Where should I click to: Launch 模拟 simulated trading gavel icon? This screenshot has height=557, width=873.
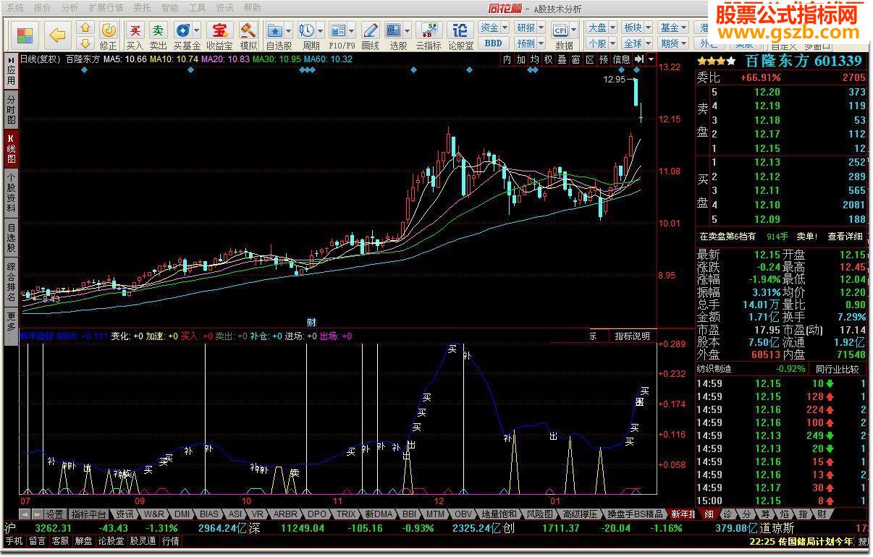248,35
